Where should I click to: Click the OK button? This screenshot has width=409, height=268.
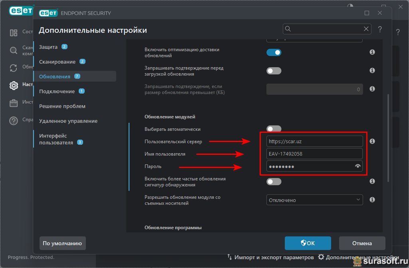coord(308,243)
